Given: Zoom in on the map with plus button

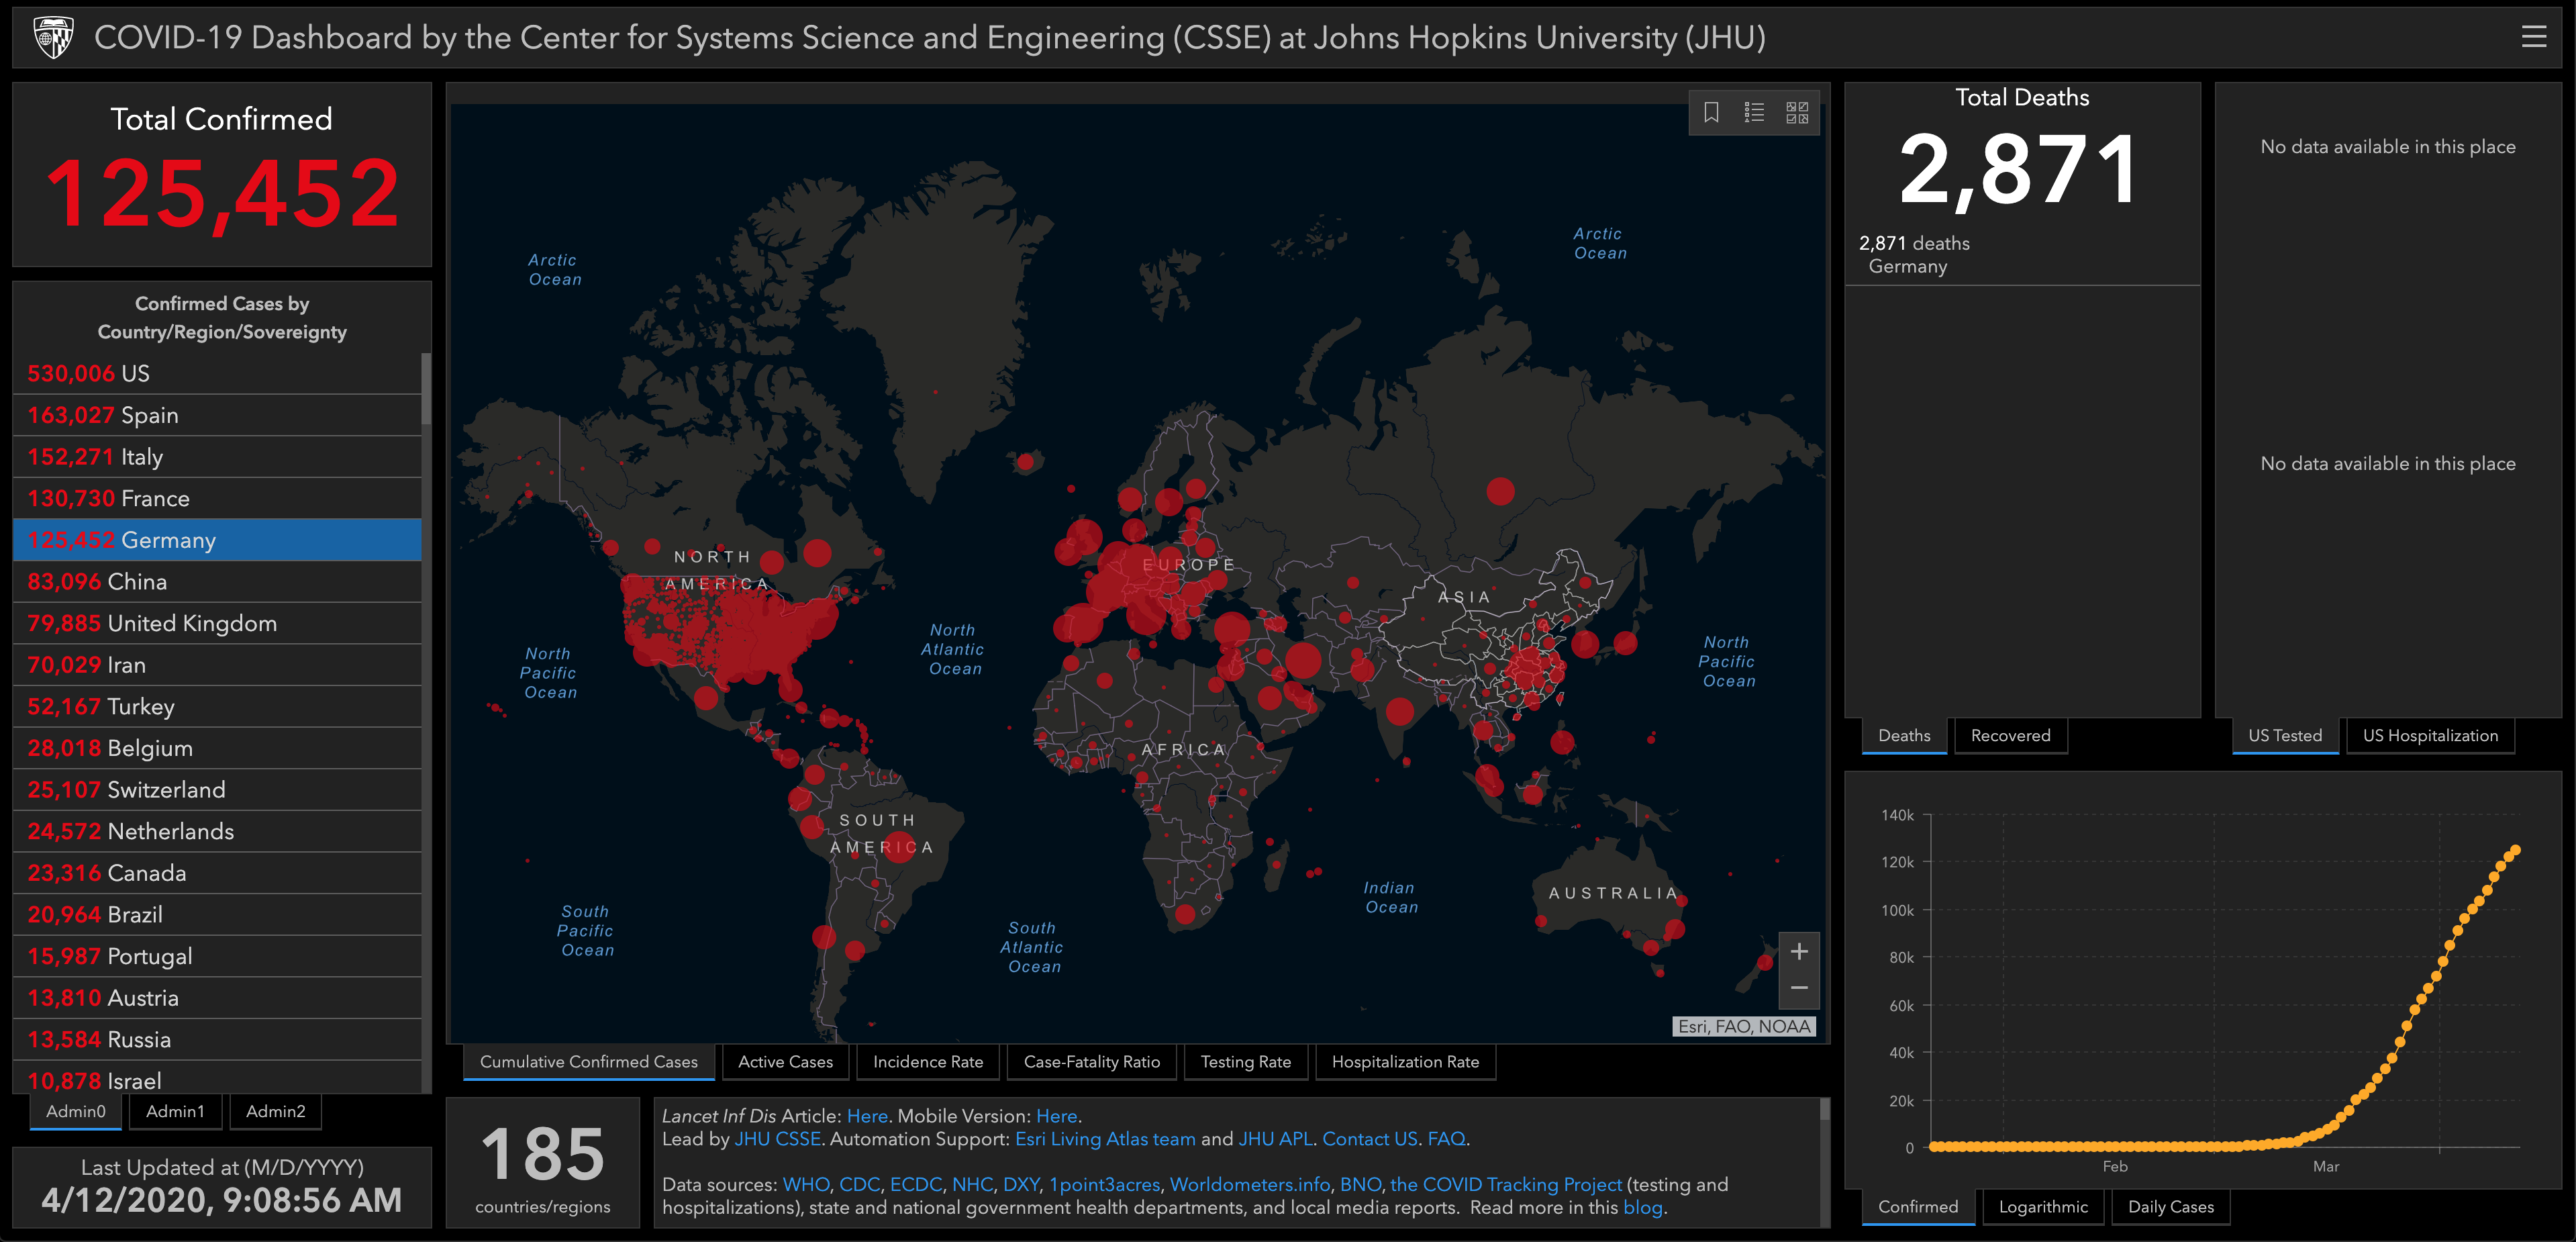Looking at the screenshot, I should [x=1798, y=951].
